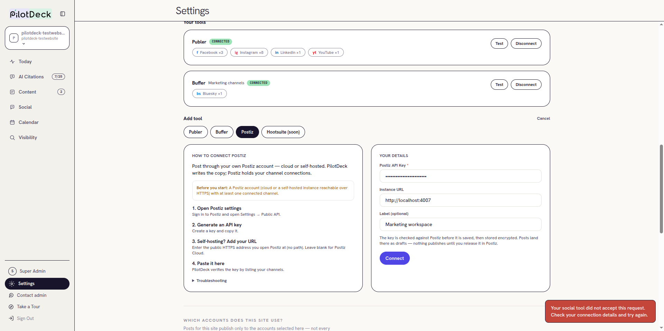Viewport: 664px width, 331px height.
Task: Focus the Postiz API Key field
Action: [x=460, y=176]
